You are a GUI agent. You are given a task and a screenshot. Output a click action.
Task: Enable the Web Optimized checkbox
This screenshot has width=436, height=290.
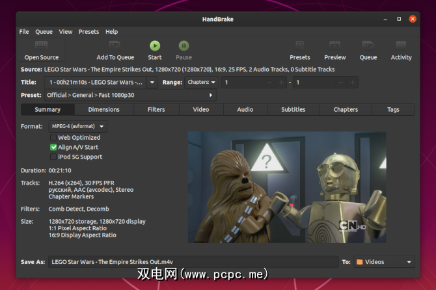[53, 137]
